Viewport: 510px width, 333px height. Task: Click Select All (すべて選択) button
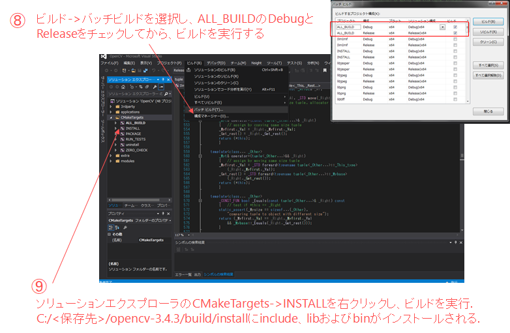tap(488, 65)
